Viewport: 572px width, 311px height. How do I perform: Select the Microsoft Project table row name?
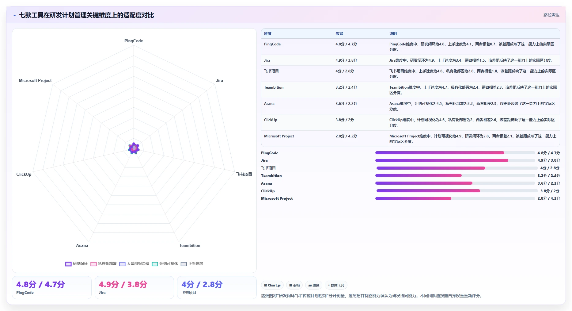tap(279, 136)
